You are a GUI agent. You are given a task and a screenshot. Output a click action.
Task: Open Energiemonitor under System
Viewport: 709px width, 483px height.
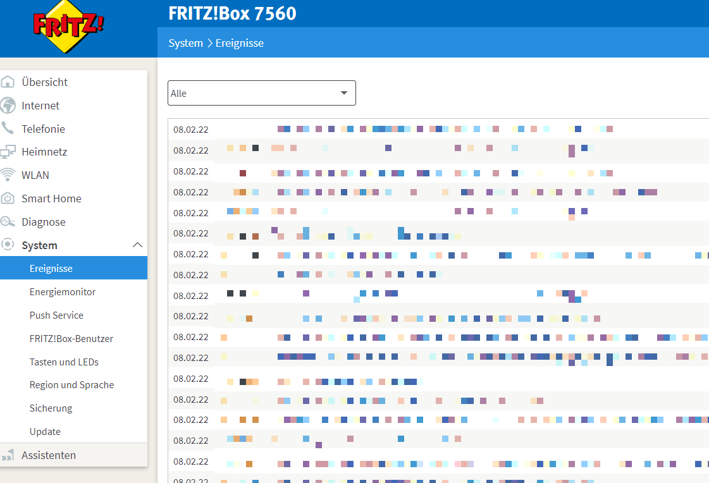tap(63, 292)
